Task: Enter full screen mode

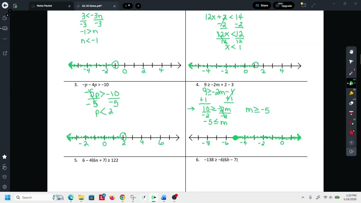Action: point(313,5)
